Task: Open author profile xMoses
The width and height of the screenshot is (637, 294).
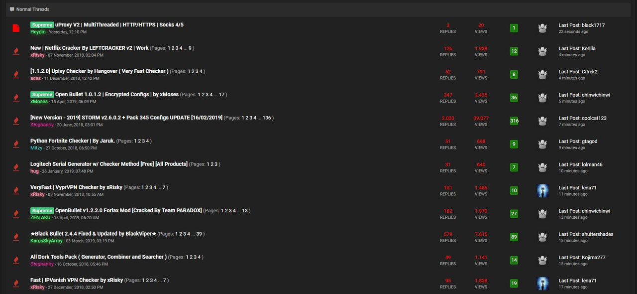Action: [39, 102]
